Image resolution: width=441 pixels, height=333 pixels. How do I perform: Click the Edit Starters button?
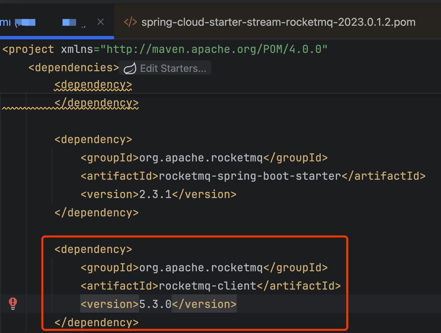174,68
